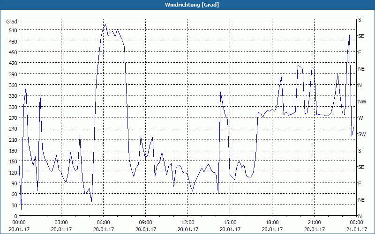Select the 180 y-axis value
The height and width of the screenshot is (234, 375).
pos(13,151)
